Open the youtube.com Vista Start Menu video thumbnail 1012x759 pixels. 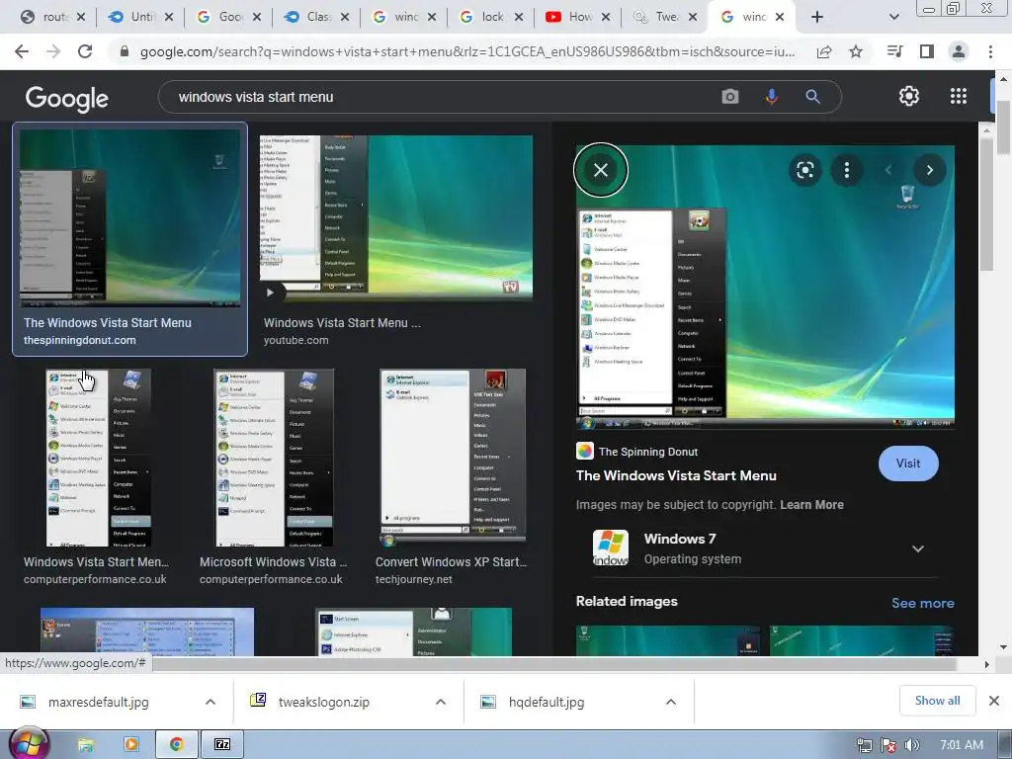395,218
